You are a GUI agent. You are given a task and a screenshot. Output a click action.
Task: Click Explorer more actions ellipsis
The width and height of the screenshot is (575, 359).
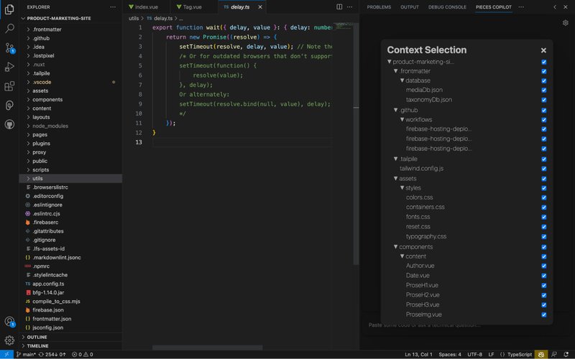click(x=113, y=7)
